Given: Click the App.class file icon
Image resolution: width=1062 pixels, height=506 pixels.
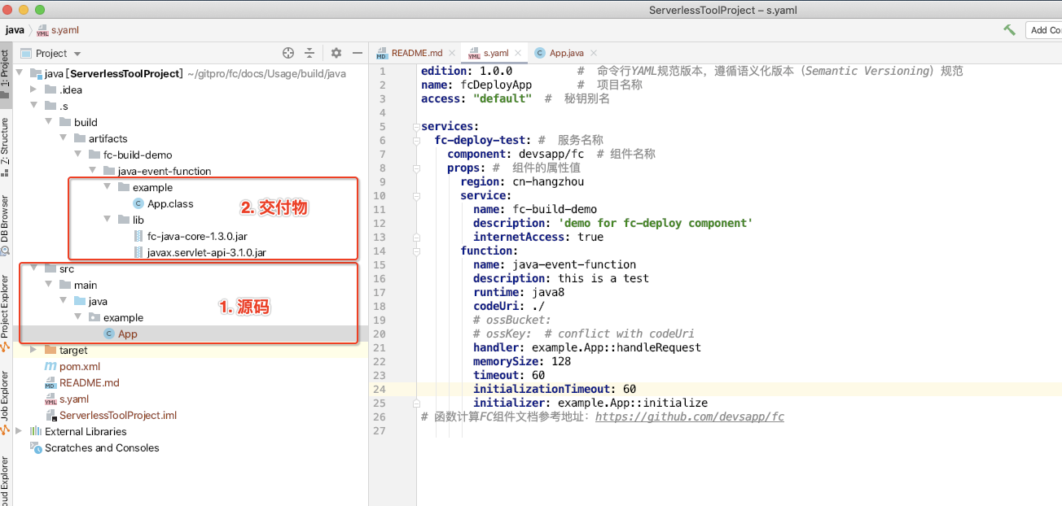Looking at the screenshot, I should click(138, 203).
